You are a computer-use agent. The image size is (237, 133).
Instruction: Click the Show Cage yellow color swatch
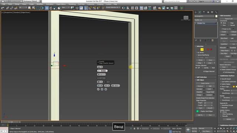coord(234,87)
